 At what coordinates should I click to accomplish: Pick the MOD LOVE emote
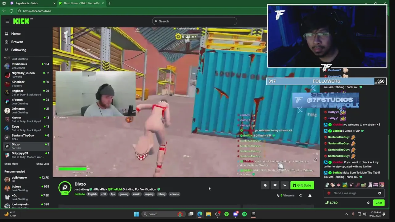[376, 185]
